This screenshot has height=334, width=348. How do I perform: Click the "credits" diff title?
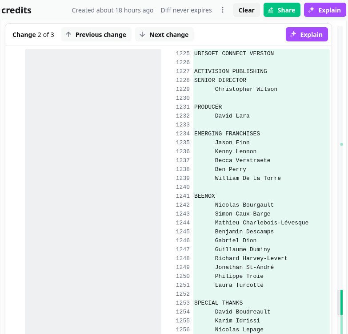click(16, 10)
